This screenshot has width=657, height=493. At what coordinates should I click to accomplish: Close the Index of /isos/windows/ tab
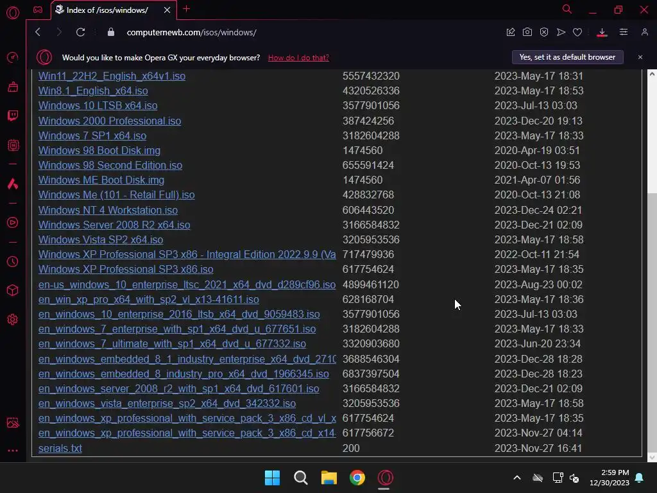tap(167, 10)
